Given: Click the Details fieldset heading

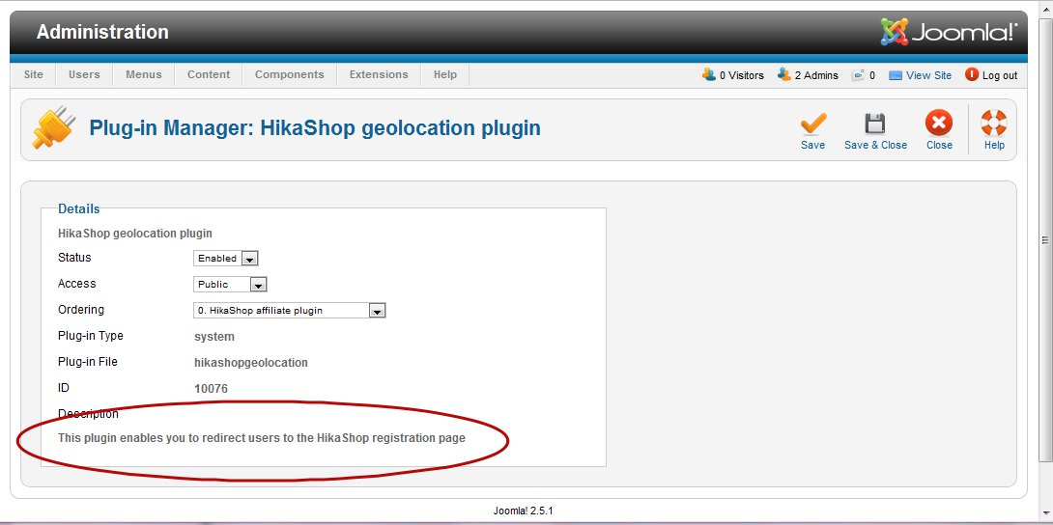Looking at the screenshot, I should (x=78, y=208).
